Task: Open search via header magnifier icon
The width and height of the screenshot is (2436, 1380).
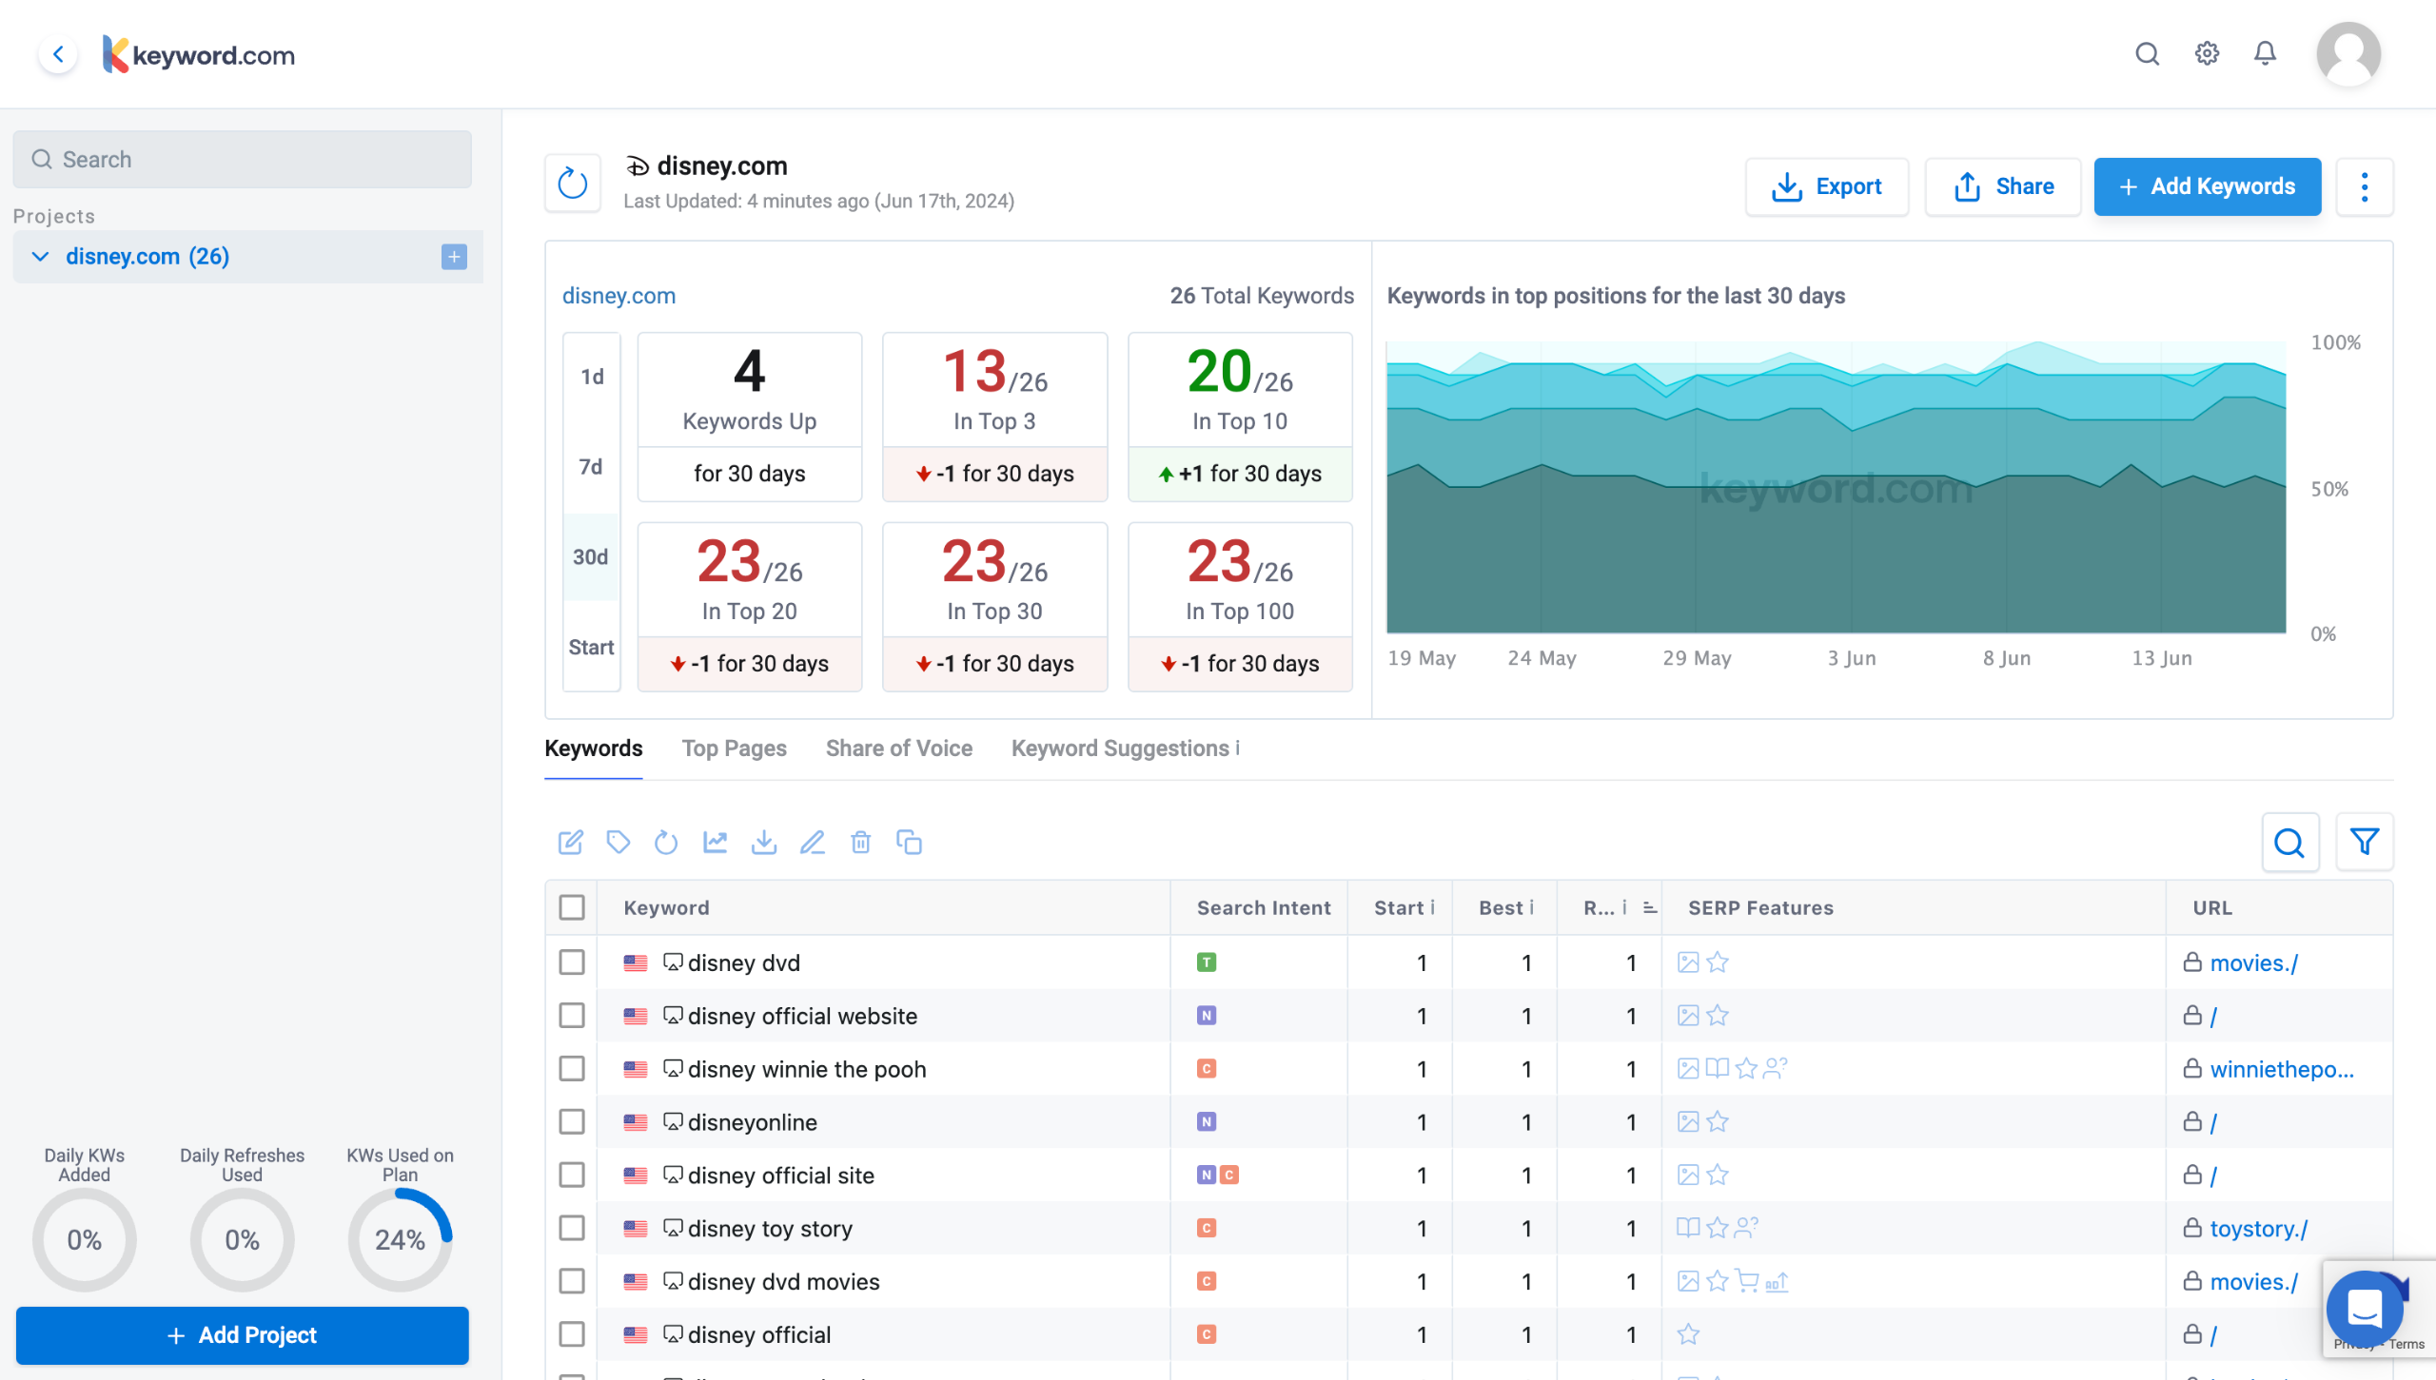Action: tap(2147, 54)
